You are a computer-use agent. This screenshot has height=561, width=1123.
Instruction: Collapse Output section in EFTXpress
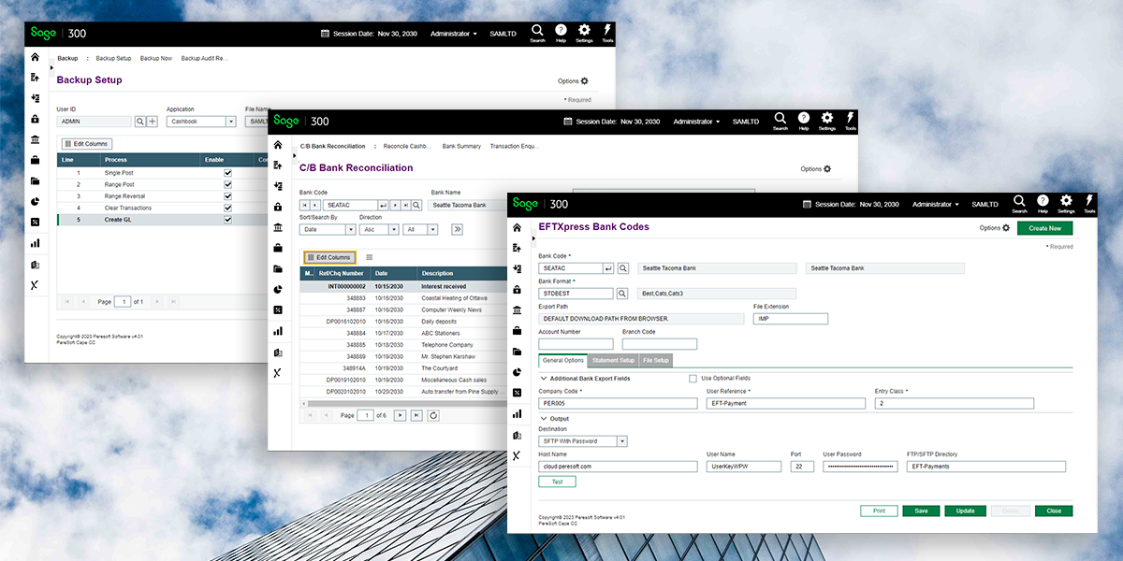(x=543, y=419)
